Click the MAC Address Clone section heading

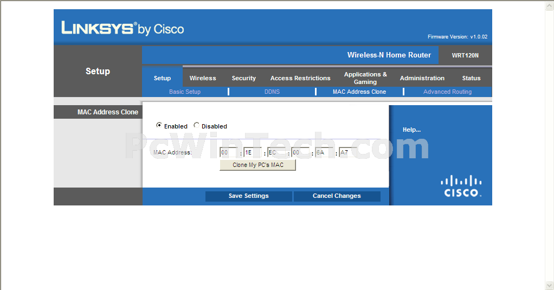coord(108,112)
